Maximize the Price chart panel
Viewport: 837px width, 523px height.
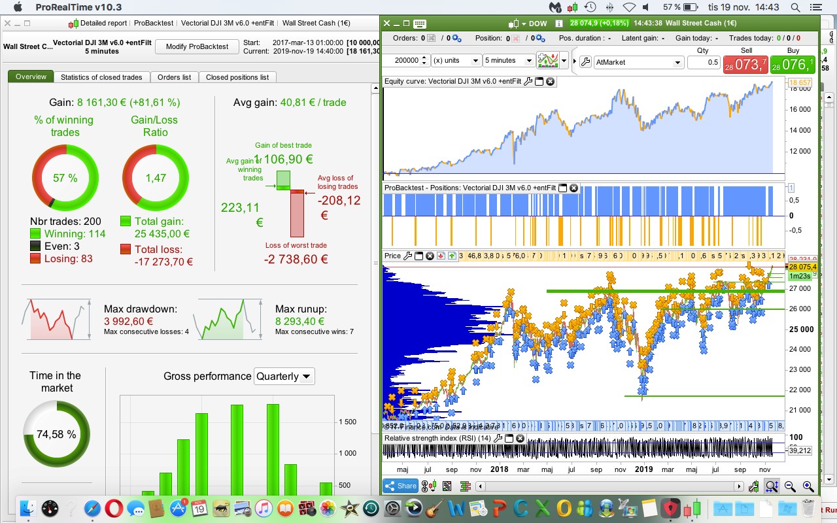click(419, 256)
